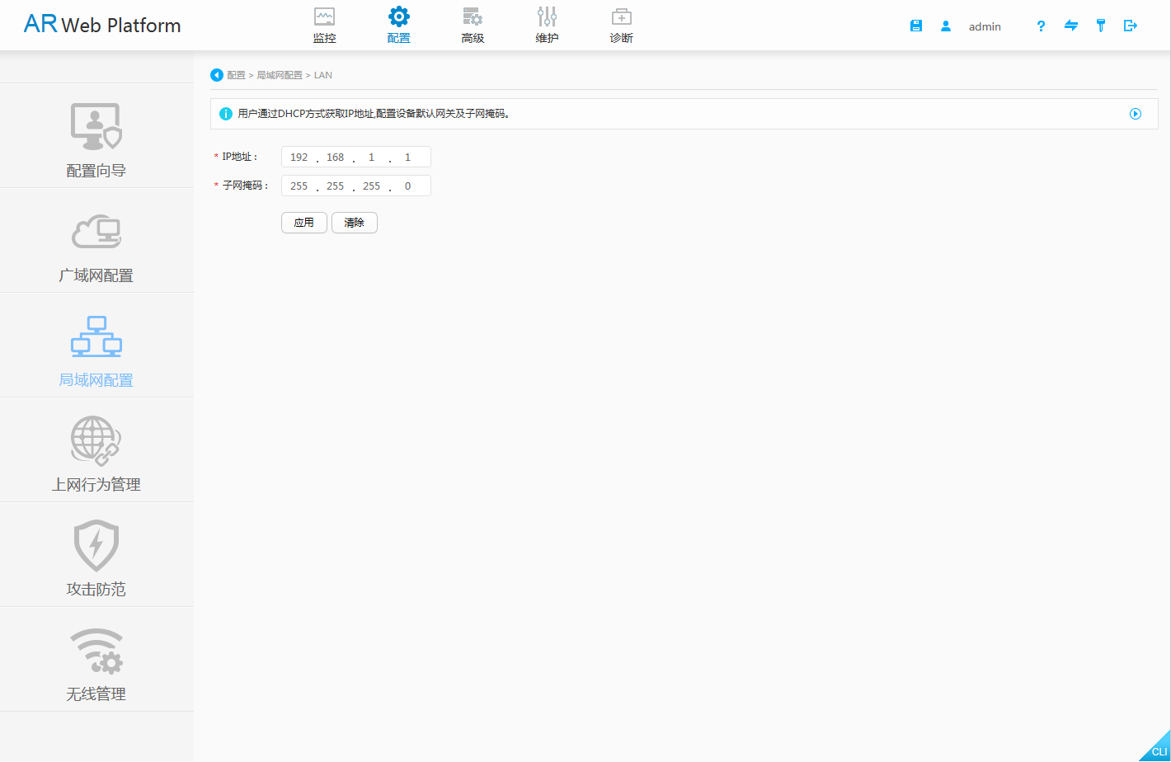Image resolution: width=1171 pixels, height=762 pixels.
Task: Click the save configuration floppy disk icon
Action: [x=915, y=26]
